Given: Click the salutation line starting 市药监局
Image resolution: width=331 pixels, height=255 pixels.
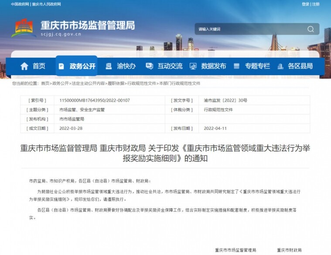Looking at the screenshot, I should point(90,181).
